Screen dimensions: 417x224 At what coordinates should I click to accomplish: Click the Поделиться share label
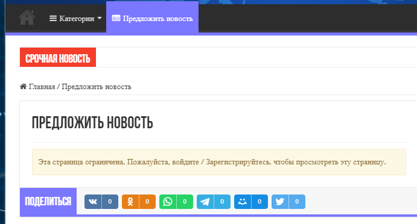[48, 201]
